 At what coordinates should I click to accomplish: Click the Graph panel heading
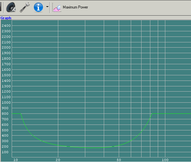(x=6, y=18)
